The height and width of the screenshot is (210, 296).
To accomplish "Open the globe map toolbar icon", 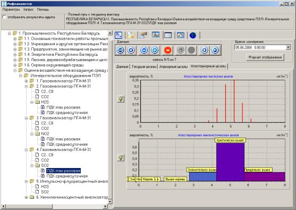I will [x=193, y=35].
